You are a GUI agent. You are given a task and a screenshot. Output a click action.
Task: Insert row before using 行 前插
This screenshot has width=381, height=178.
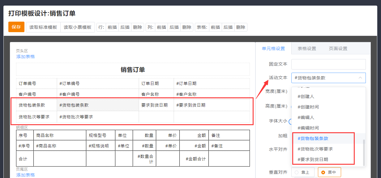coord(112,27)
